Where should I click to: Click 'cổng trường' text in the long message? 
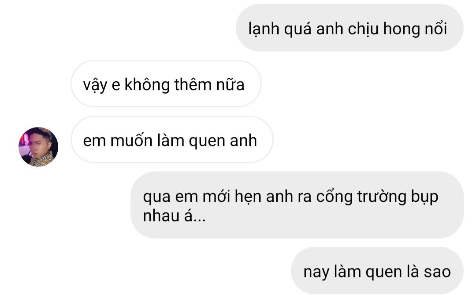click(361, 197)
